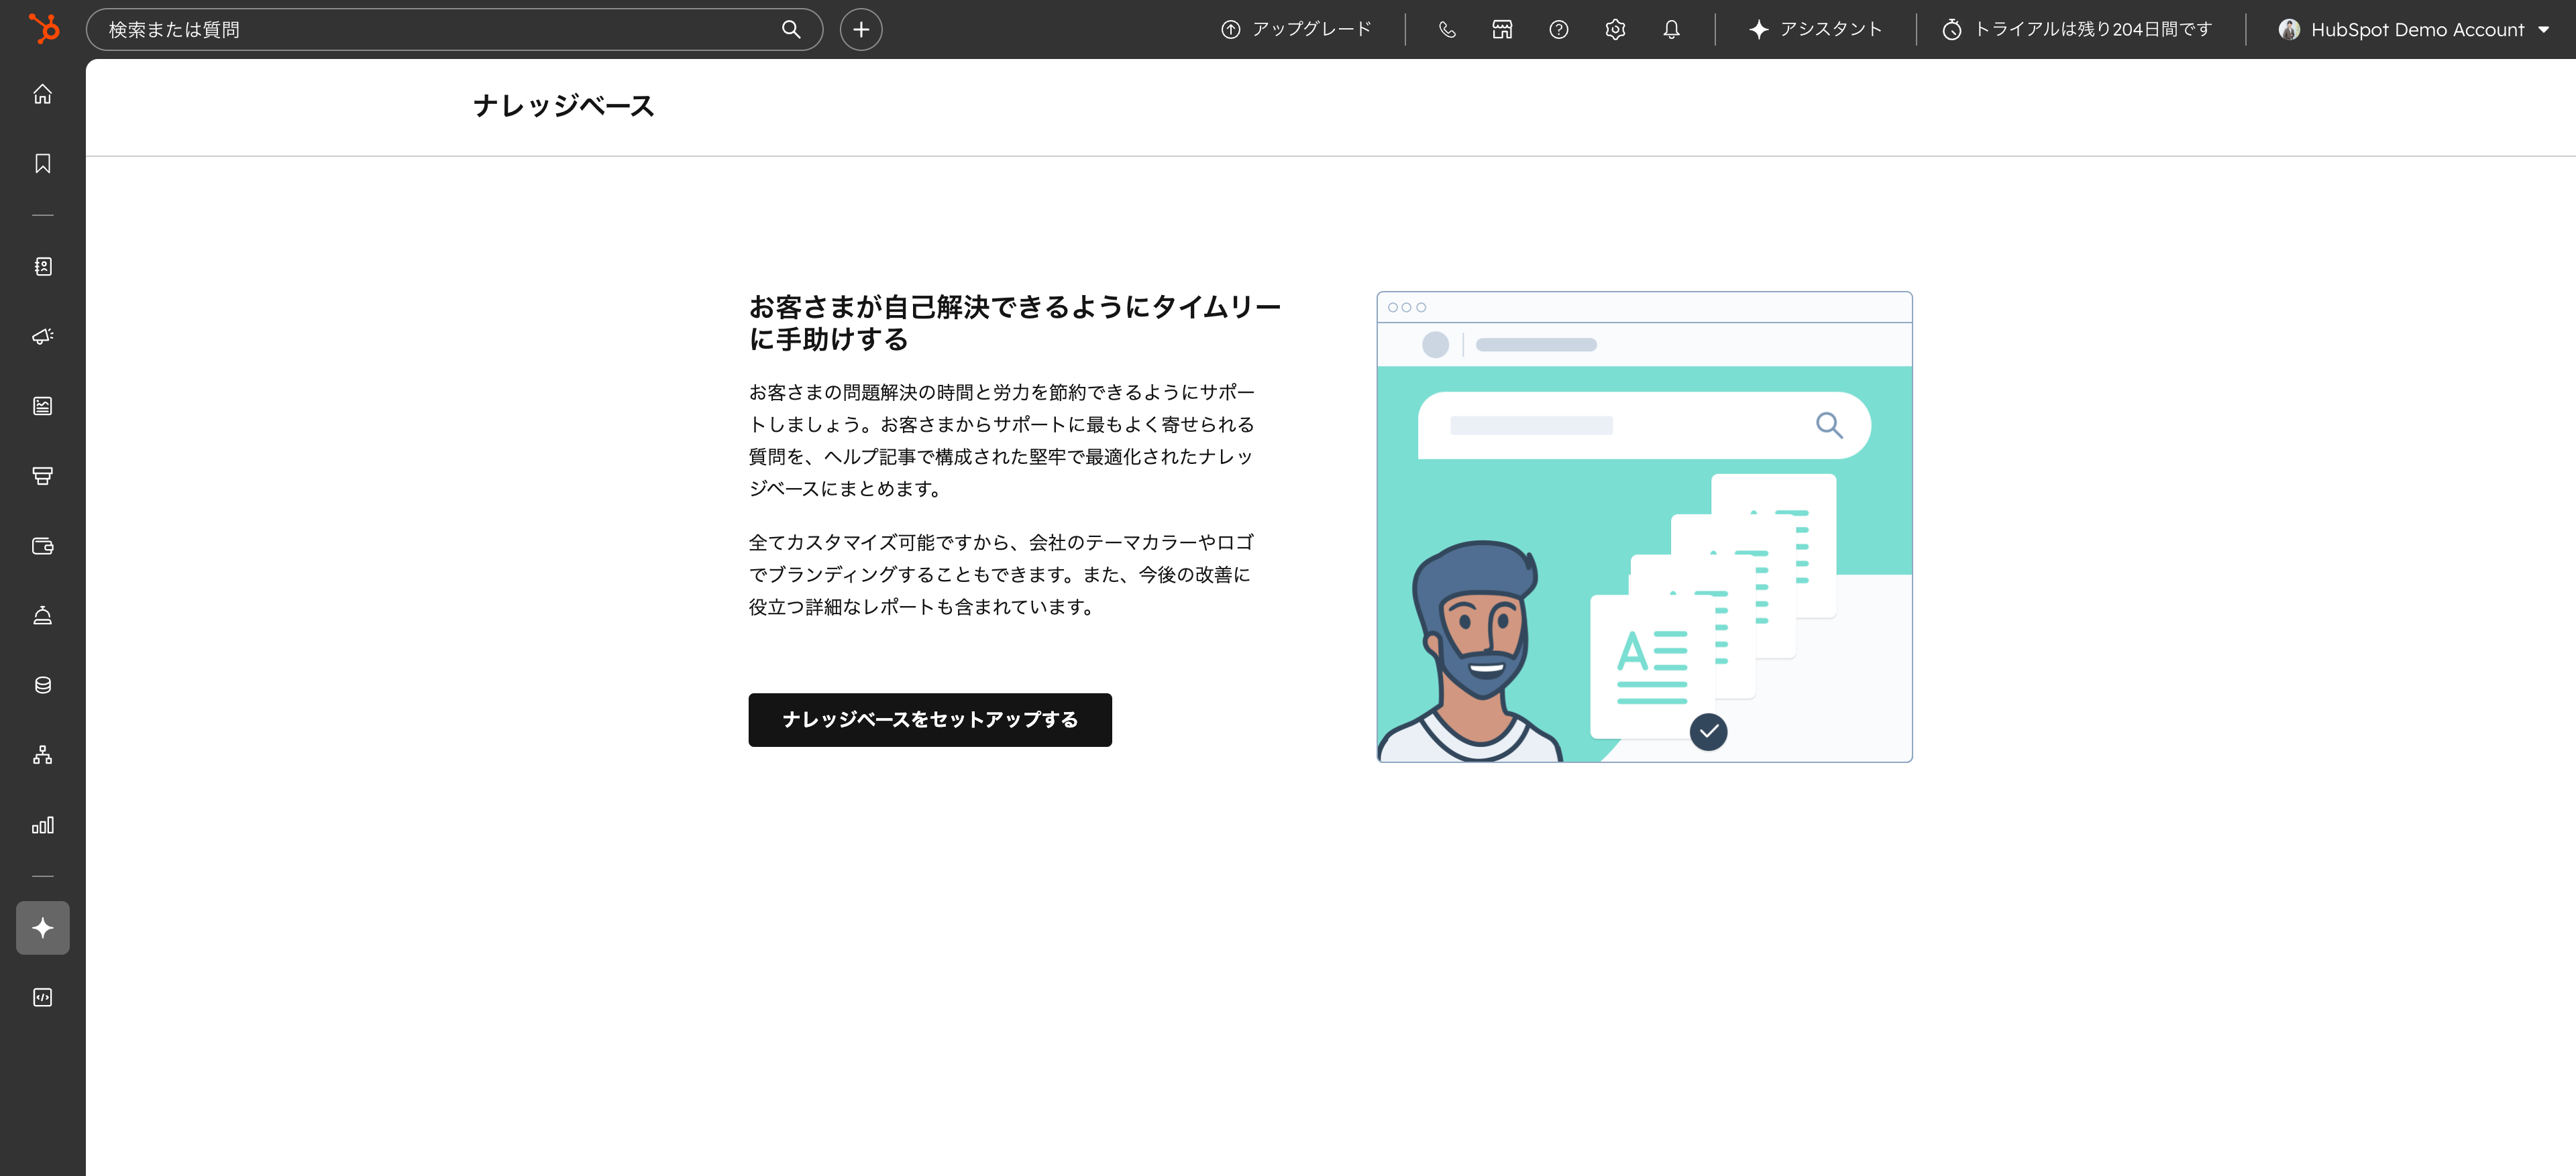Open the App Marketplace icon in top bar
This screenshot has height=1176, width=2576.
tap(1501, 29)
